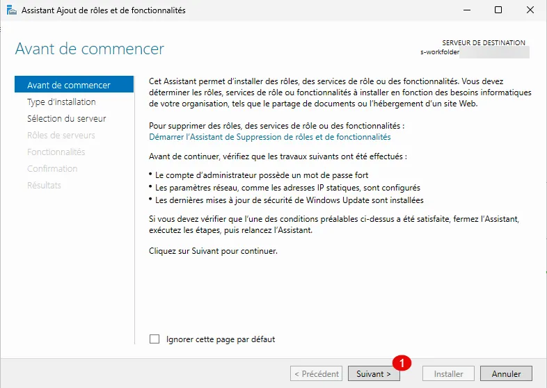Jump to the 'Fonctionnalités' step
547x388 pixels.
[56, 152]
